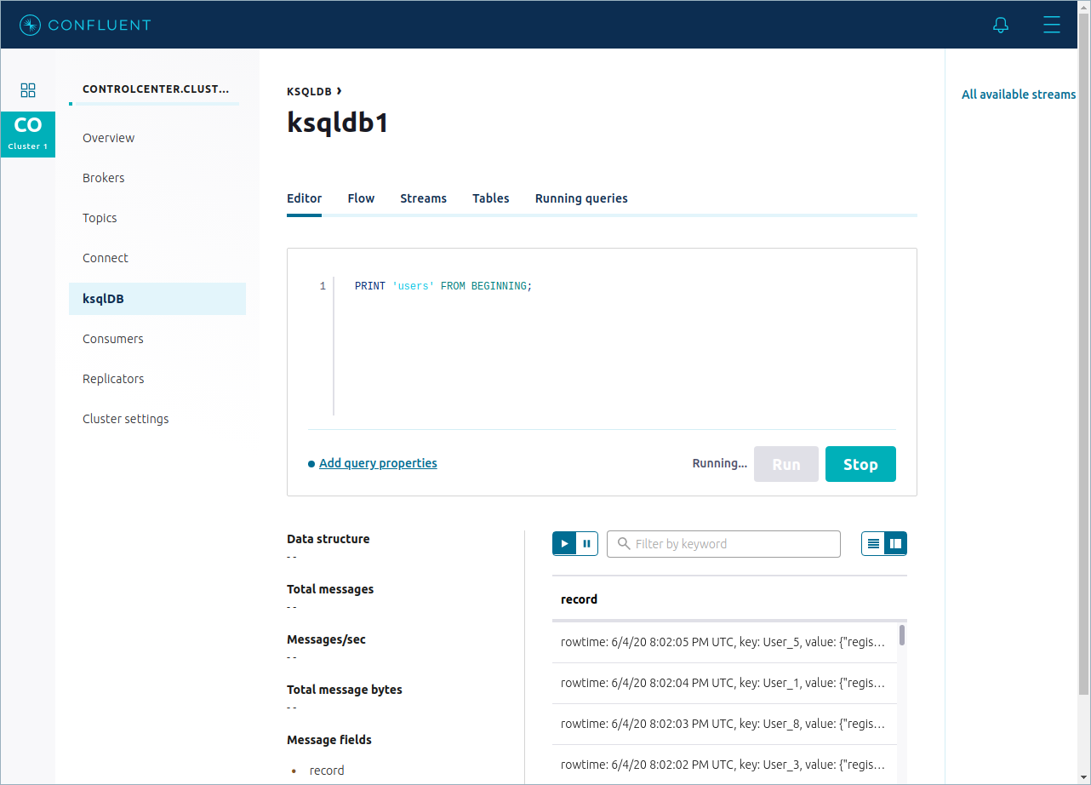The height and width of the screenshot is (785, 1091).
Task: Select the User_5 record row
Action: tap(723, 643)
